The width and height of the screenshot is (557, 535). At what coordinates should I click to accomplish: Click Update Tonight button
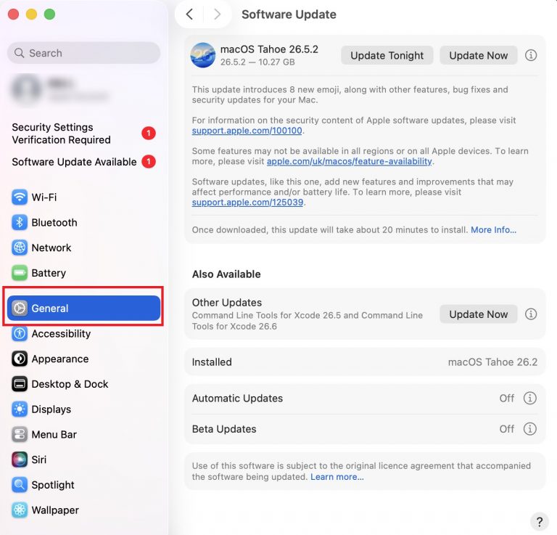pyautogui.click(x=387, y=55)
